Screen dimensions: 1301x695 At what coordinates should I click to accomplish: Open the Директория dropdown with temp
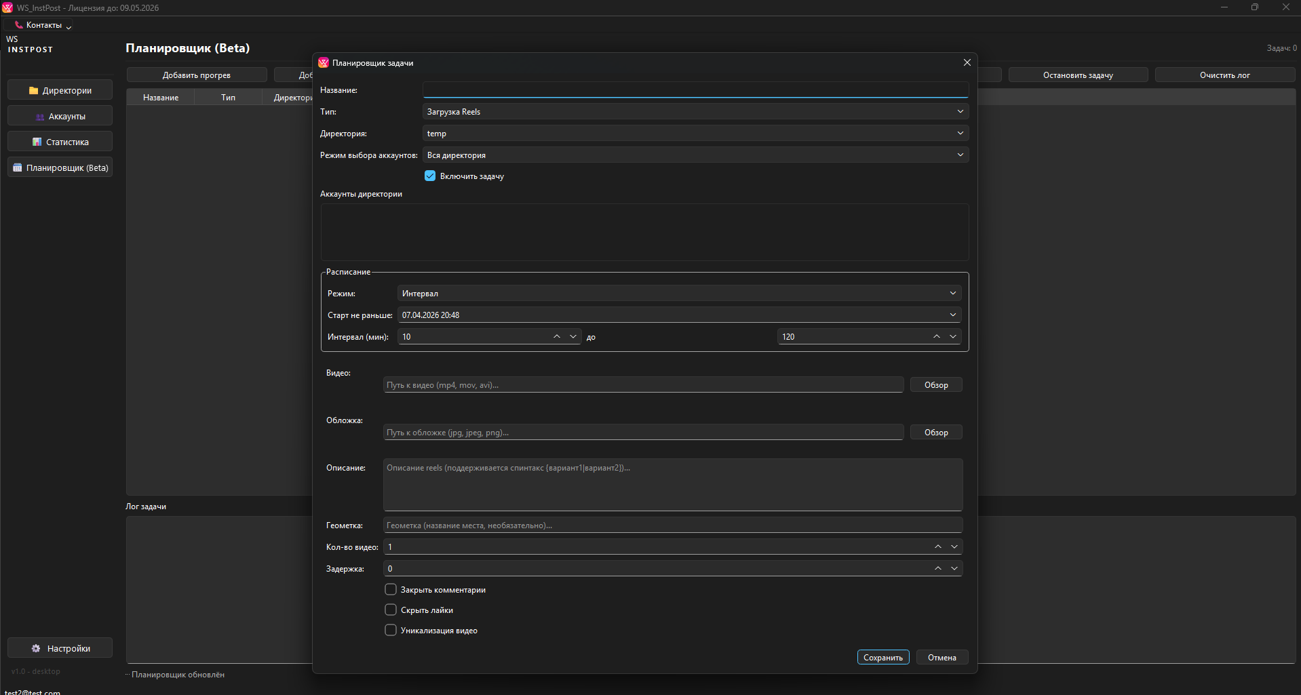pyautogui.click(x=695, y=134)
